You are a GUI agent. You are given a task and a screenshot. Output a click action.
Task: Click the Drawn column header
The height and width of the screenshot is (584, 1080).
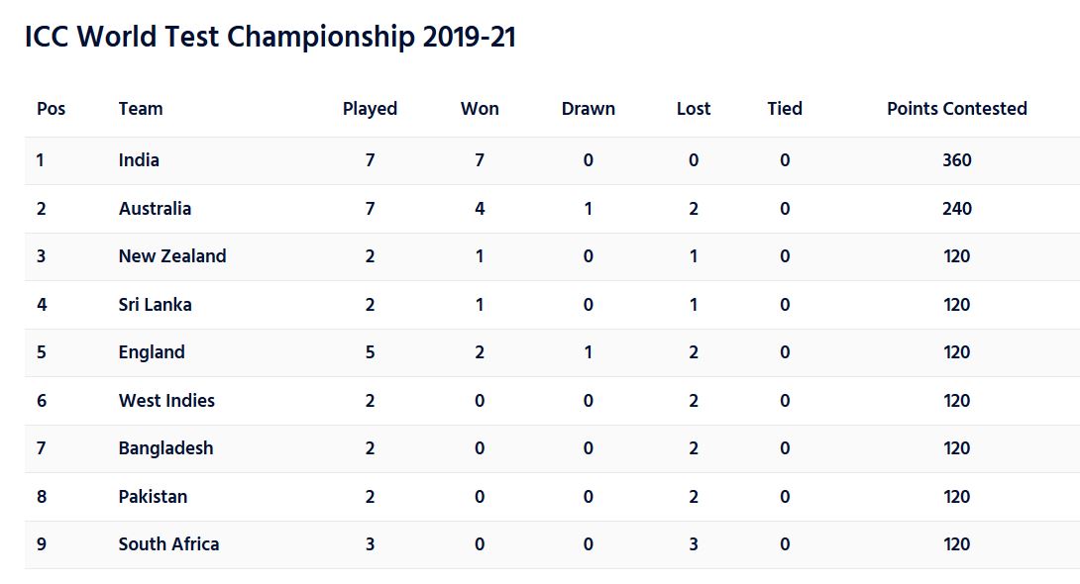tap(588, 109)
